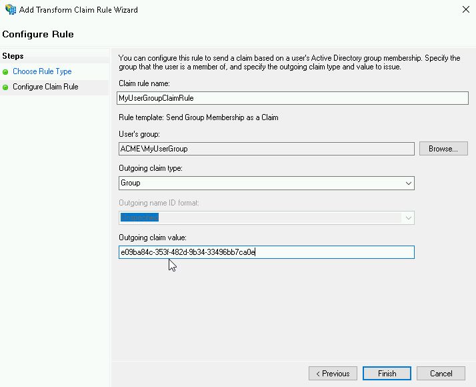Click the 'Outgoing name ID format:' label

click(159, 203)
